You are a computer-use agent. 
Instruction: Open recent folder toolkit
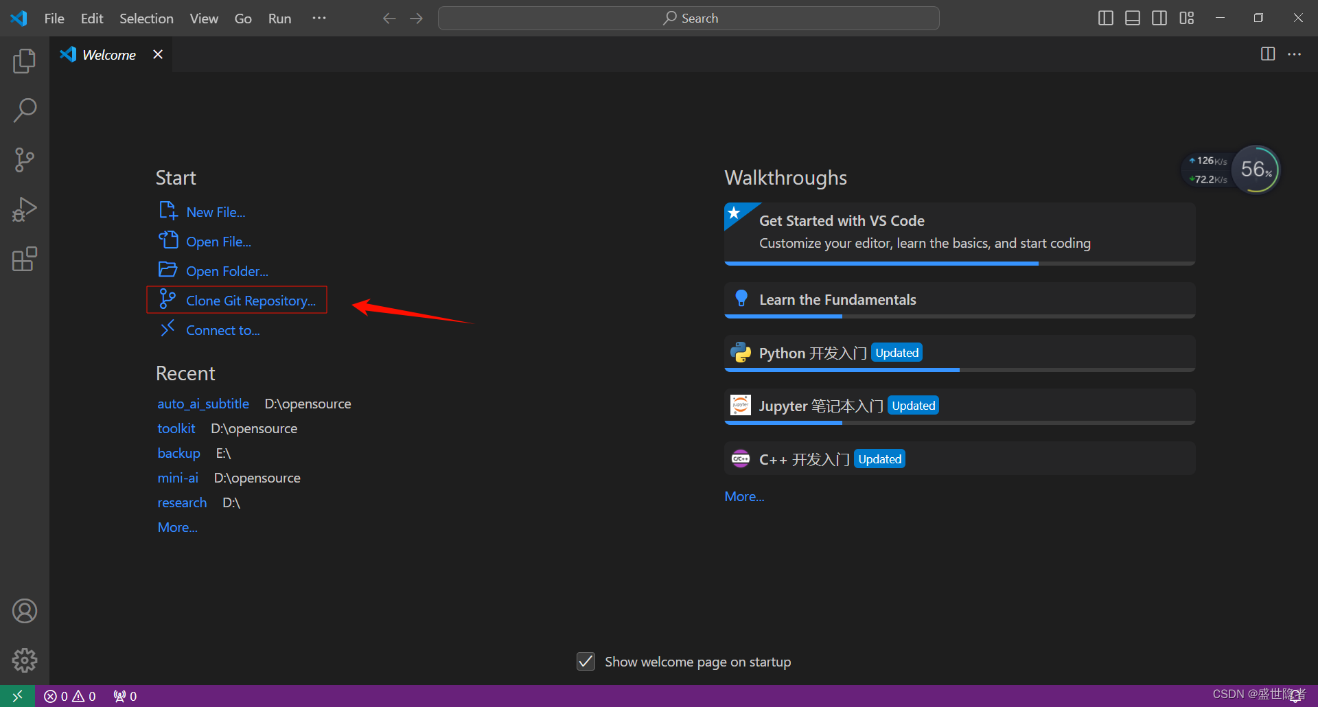[176, 428]
